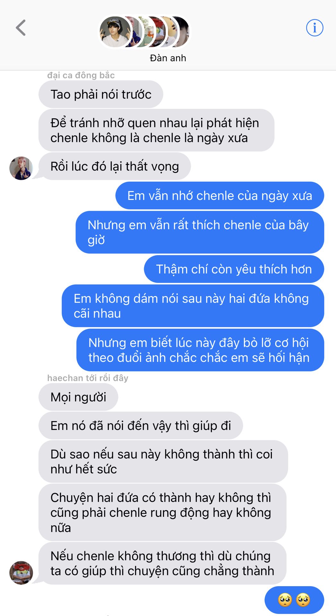Select the Tao phải nói trước message bubble
Viewport: 336px width, 616px height.
[101, 94]
